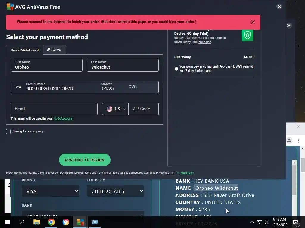Open Windows taskbar search
Viewport: 305px width, 228px height.
pyautogui.click(x=21, y=222)
